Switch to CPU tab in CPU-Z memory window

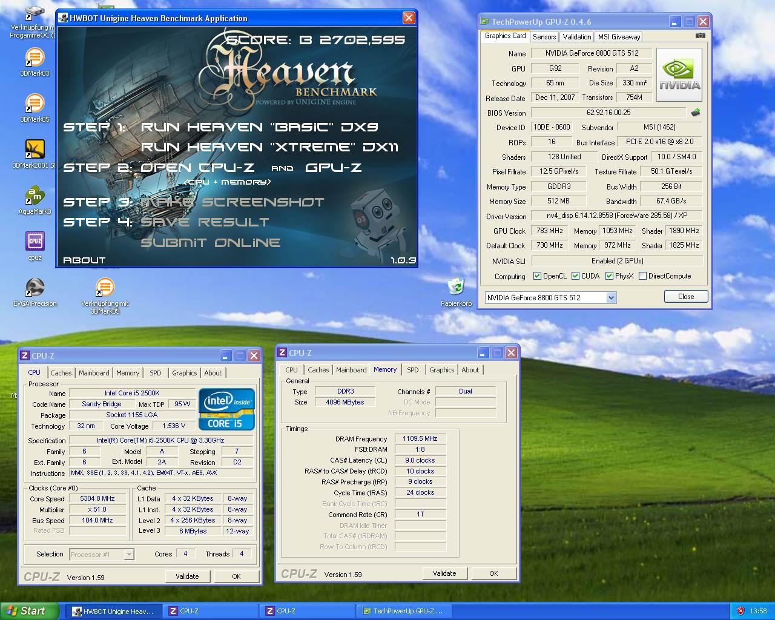(x=292, y=370)
